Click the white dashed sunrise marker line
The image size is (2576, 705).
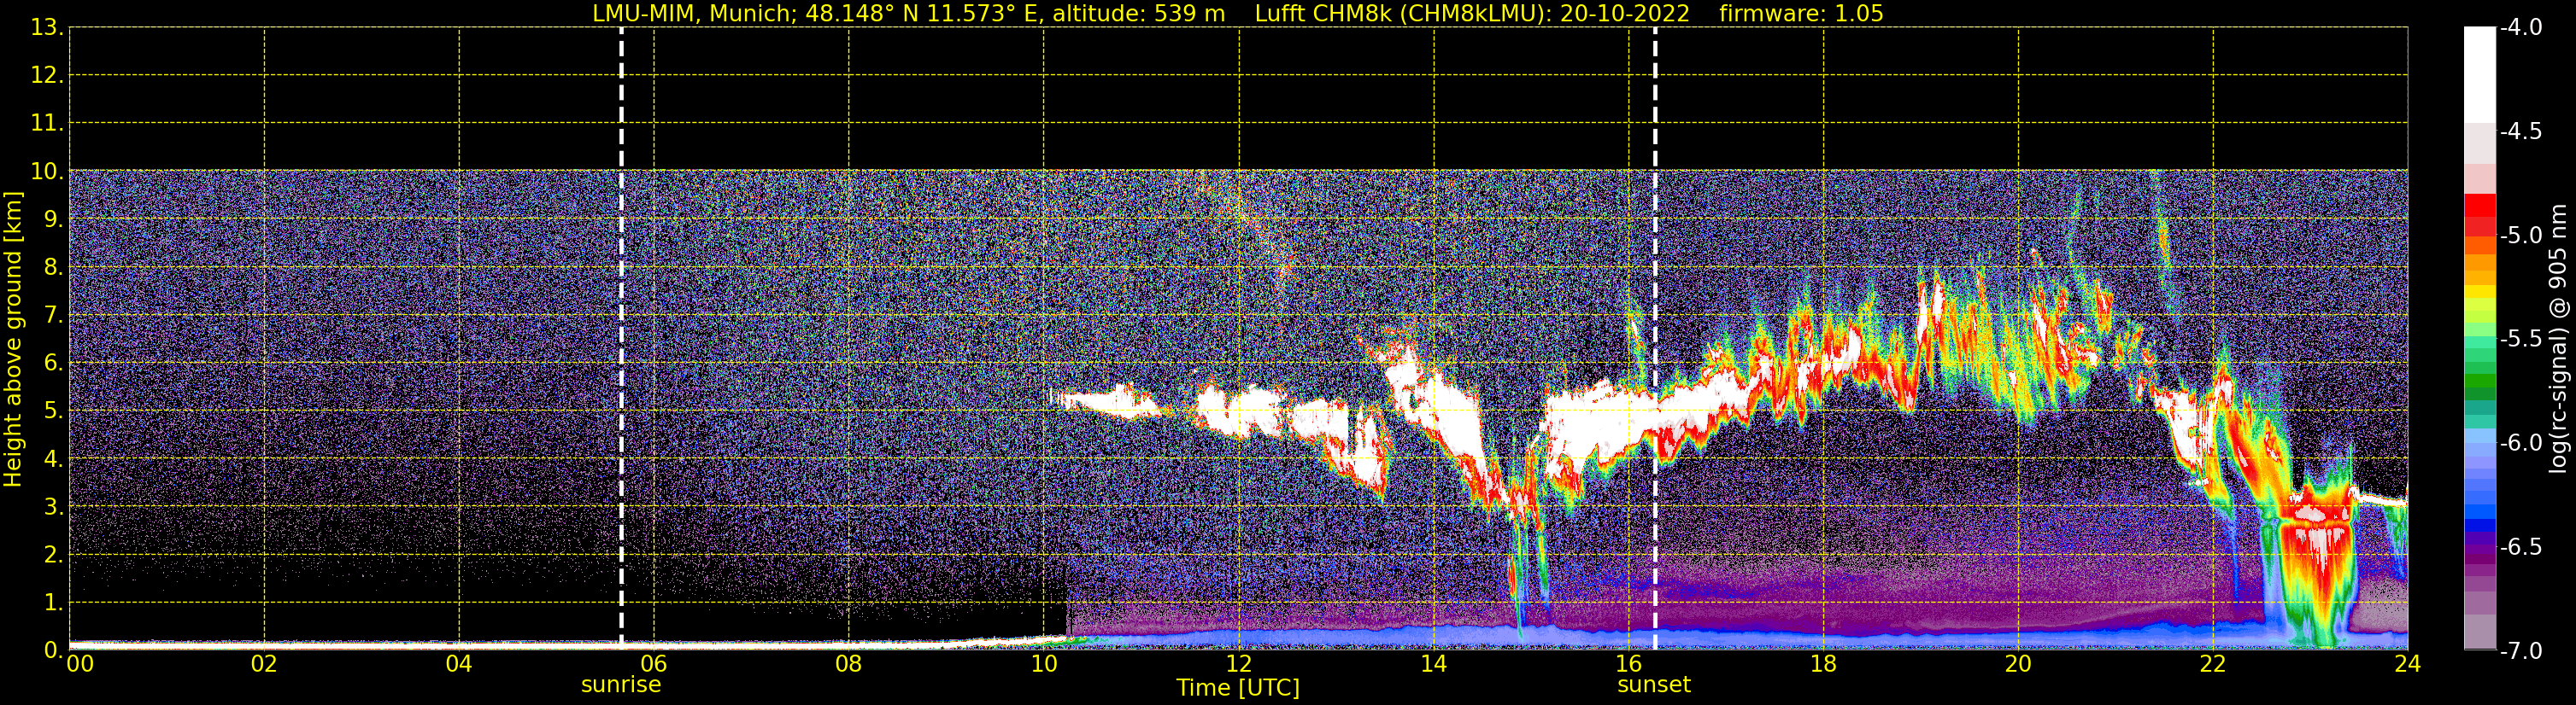[621, 337]
